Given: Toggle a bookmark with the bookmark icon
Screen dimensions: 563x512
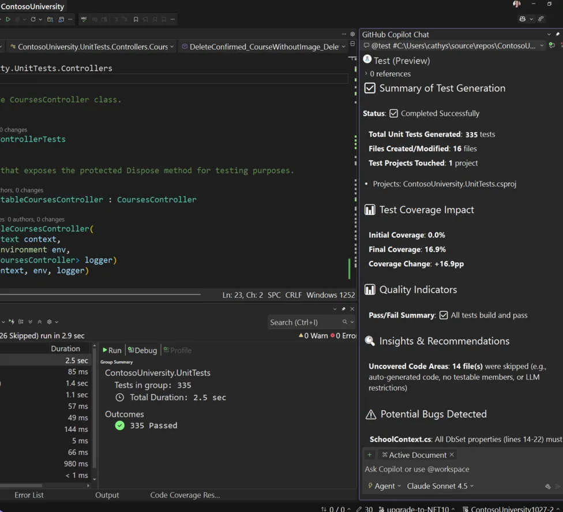Looking at the screenshot, I should [136, 19].
